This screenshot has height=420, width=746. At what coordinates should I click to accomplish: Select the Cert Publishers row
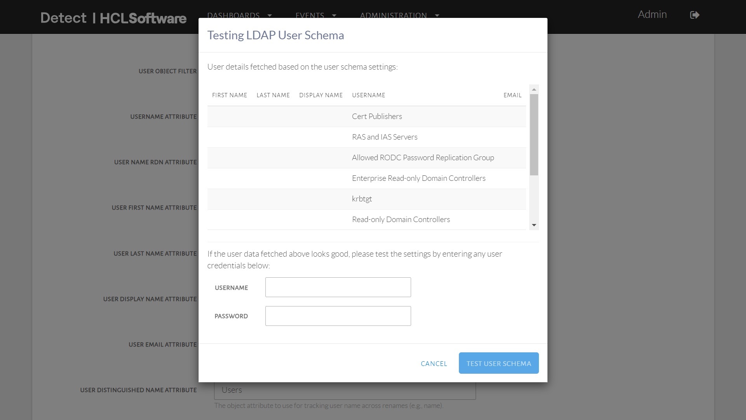click(x=376, y=116)
